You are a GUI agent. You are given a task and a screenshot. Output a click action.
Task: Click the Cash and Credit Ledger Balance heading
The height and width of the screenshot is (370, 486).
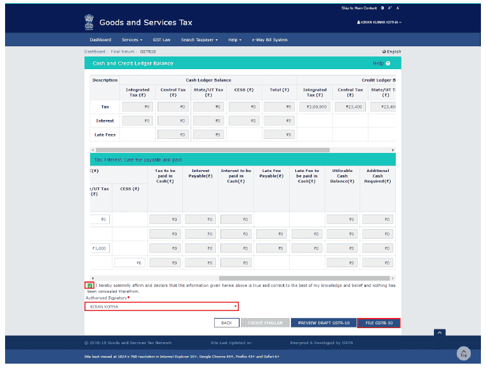pos(133,63)
